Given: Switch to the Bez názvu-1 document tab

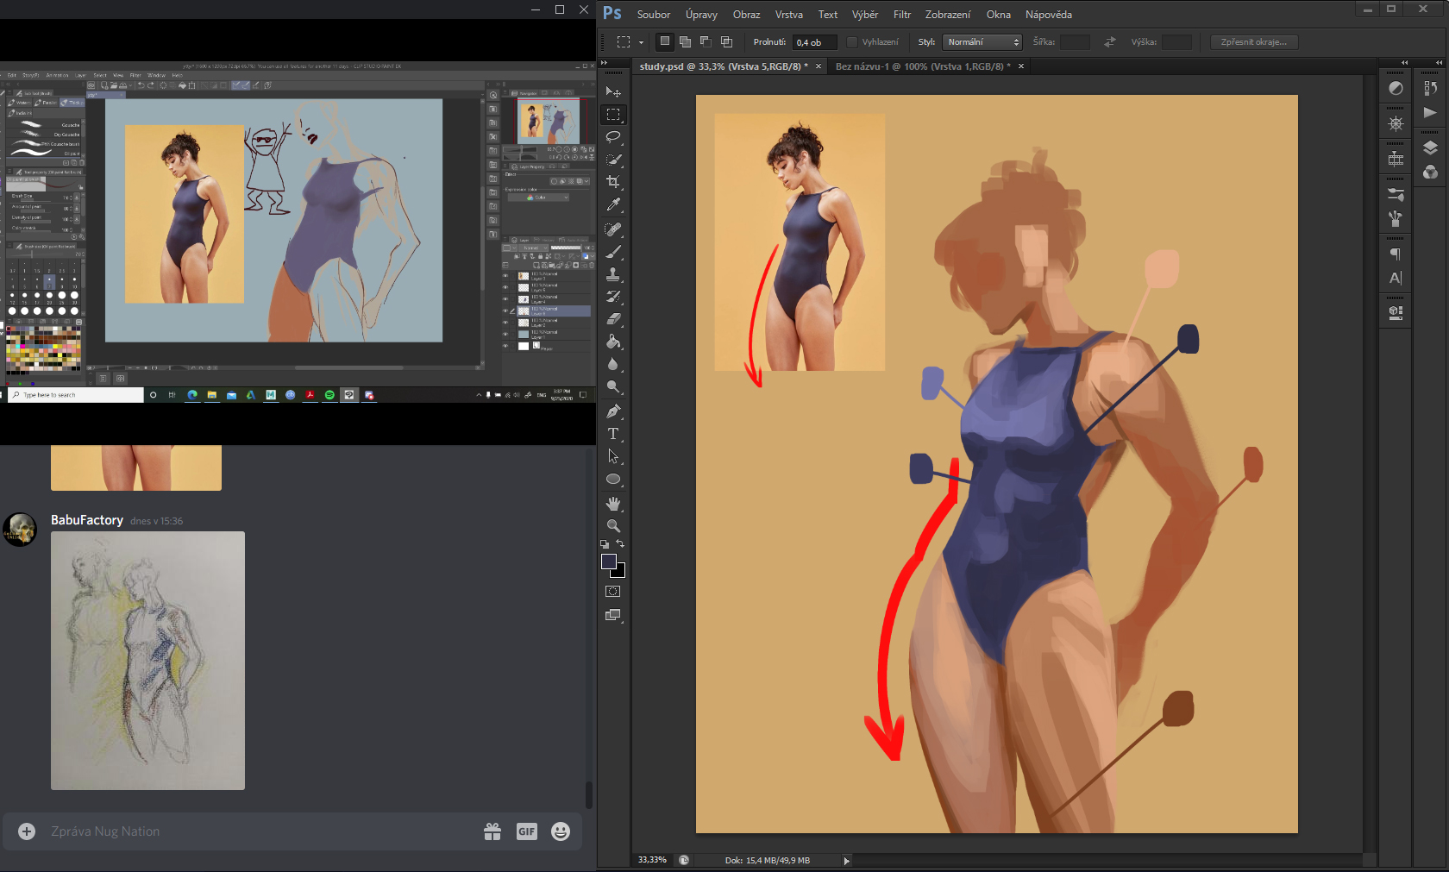Looking at the screenshot, I should click(922, 66).
